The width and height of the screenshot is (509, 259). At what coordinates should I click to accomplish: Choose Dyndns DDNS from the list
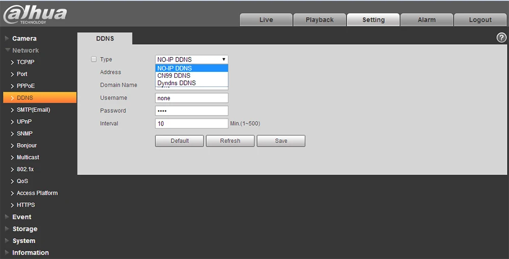192,83
